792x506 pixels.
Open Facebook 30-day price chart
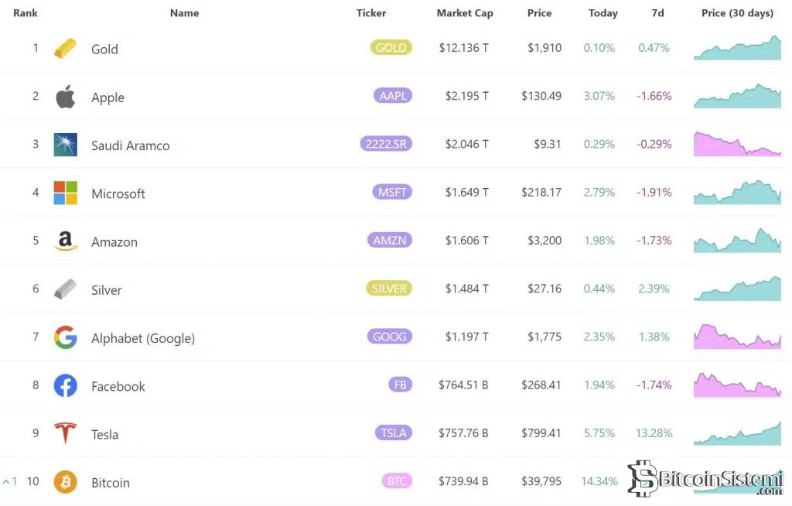[737, 385]
